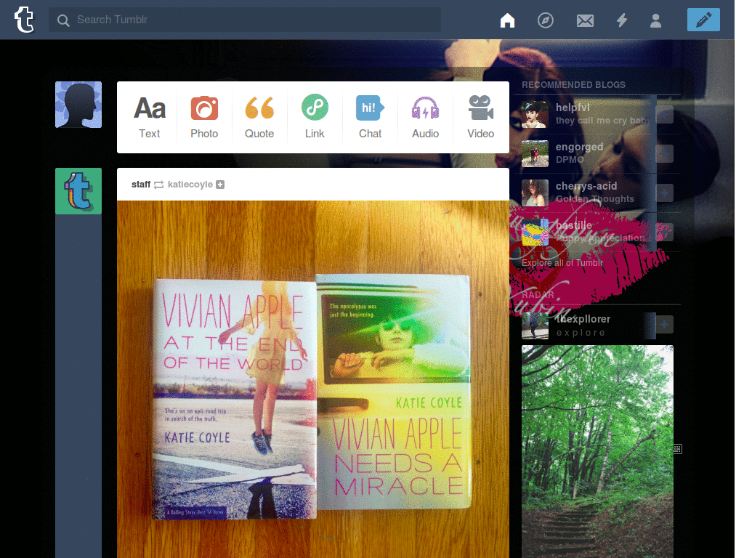Click your silhouette avatar
The width and height of the screenshot is (744, 558).
tap(78, 105)
